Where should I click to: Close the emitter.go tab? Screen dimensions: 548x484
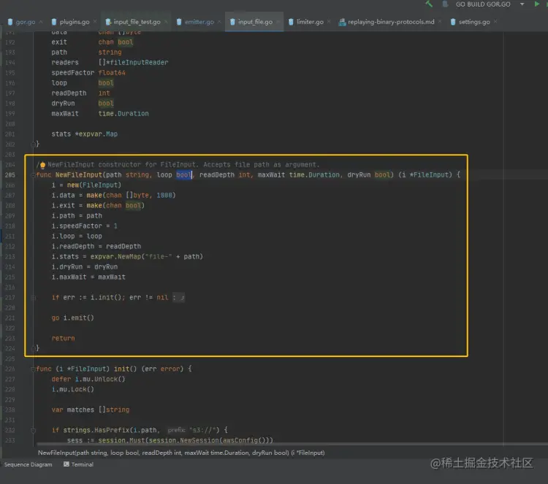coord(219,22)
